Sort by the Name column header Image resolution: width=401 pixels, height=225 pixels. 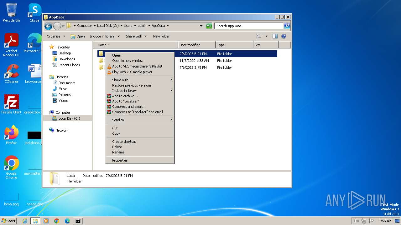(x=135, y=45)
